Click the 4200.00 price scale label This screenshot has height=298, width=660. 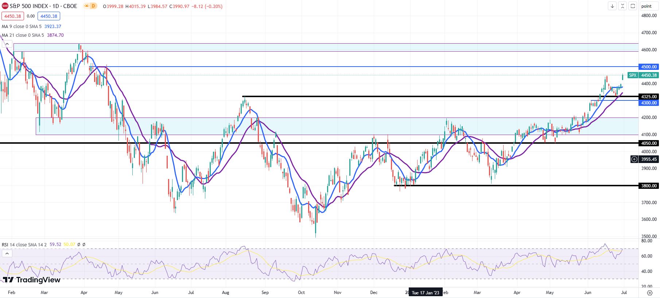click(649, 118)
